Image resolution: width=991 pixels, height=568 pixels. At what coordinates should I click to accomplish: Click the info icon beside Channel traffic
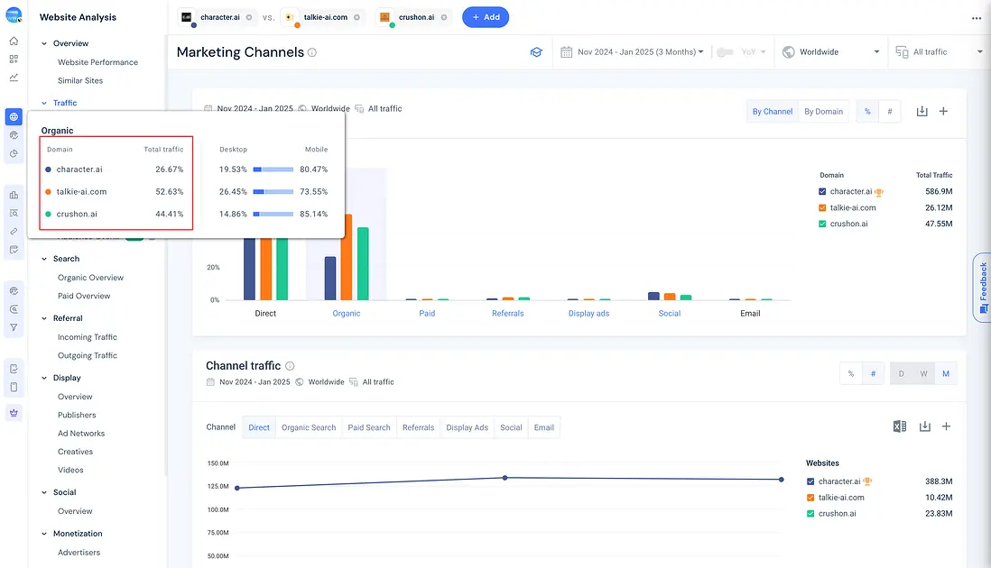click(290, 366)
